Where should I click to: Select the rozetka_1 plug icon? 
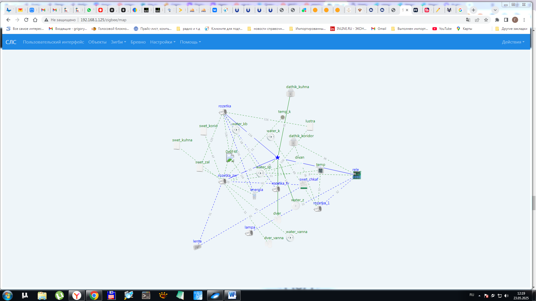coord(318,209)
